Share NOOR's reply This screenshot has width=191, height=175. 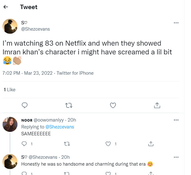click(x=150, y=144)
